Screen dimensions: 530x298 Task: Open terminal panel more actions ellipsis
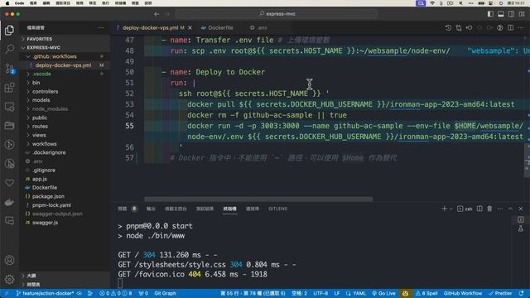tap(500, 209)
